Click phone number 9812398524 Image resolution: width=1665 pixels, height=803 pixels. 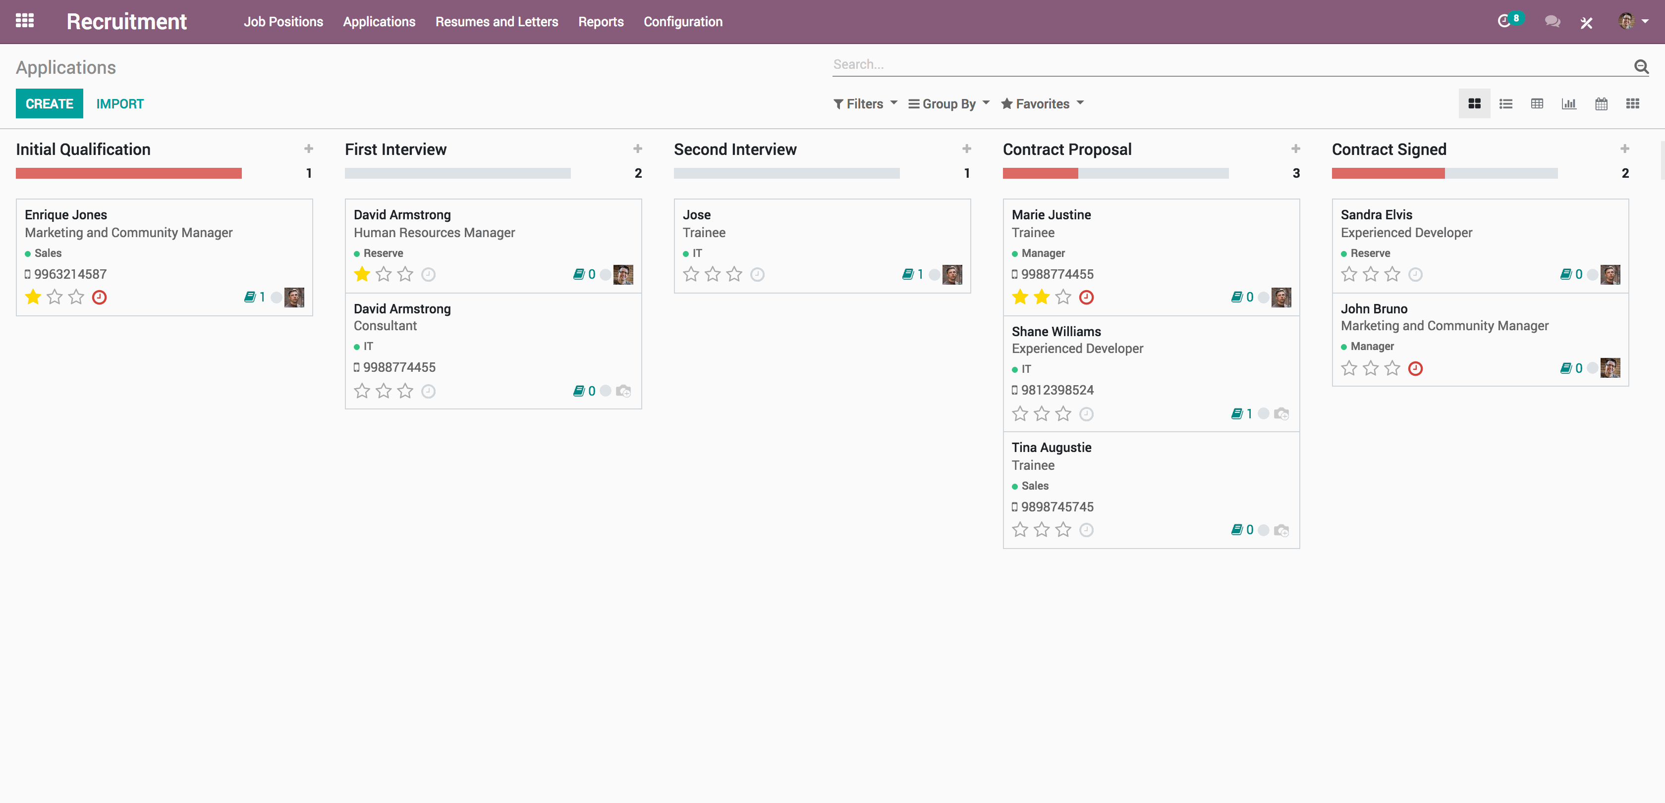pos(1057,391)
